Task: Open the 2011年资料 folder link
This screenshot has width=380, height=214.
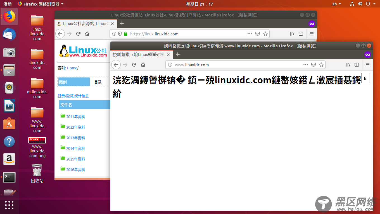Action: coord(75,117)
